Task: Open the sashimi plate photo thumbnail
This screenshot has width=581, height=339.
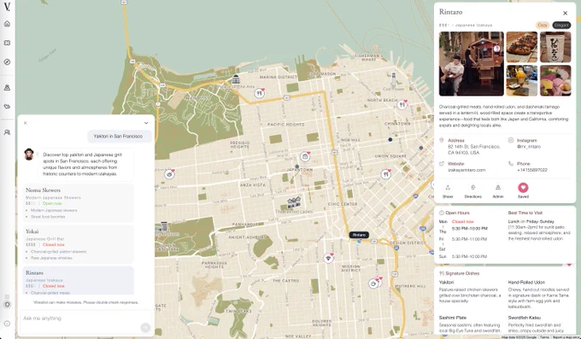Action: tap(555, 80)
